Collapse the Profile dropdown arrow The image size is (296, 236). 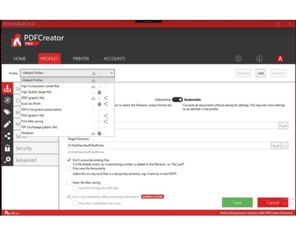(x=111, y=73)
